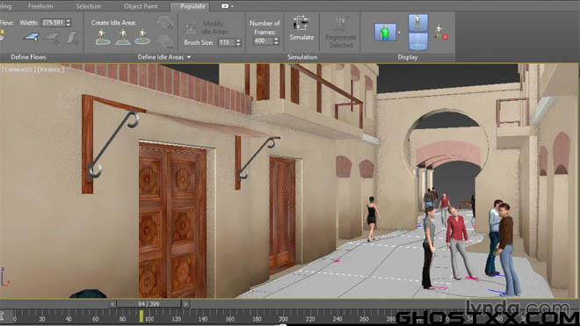Select the woman in red jacket
Screen dimensions: 580x326
[458, 243]
